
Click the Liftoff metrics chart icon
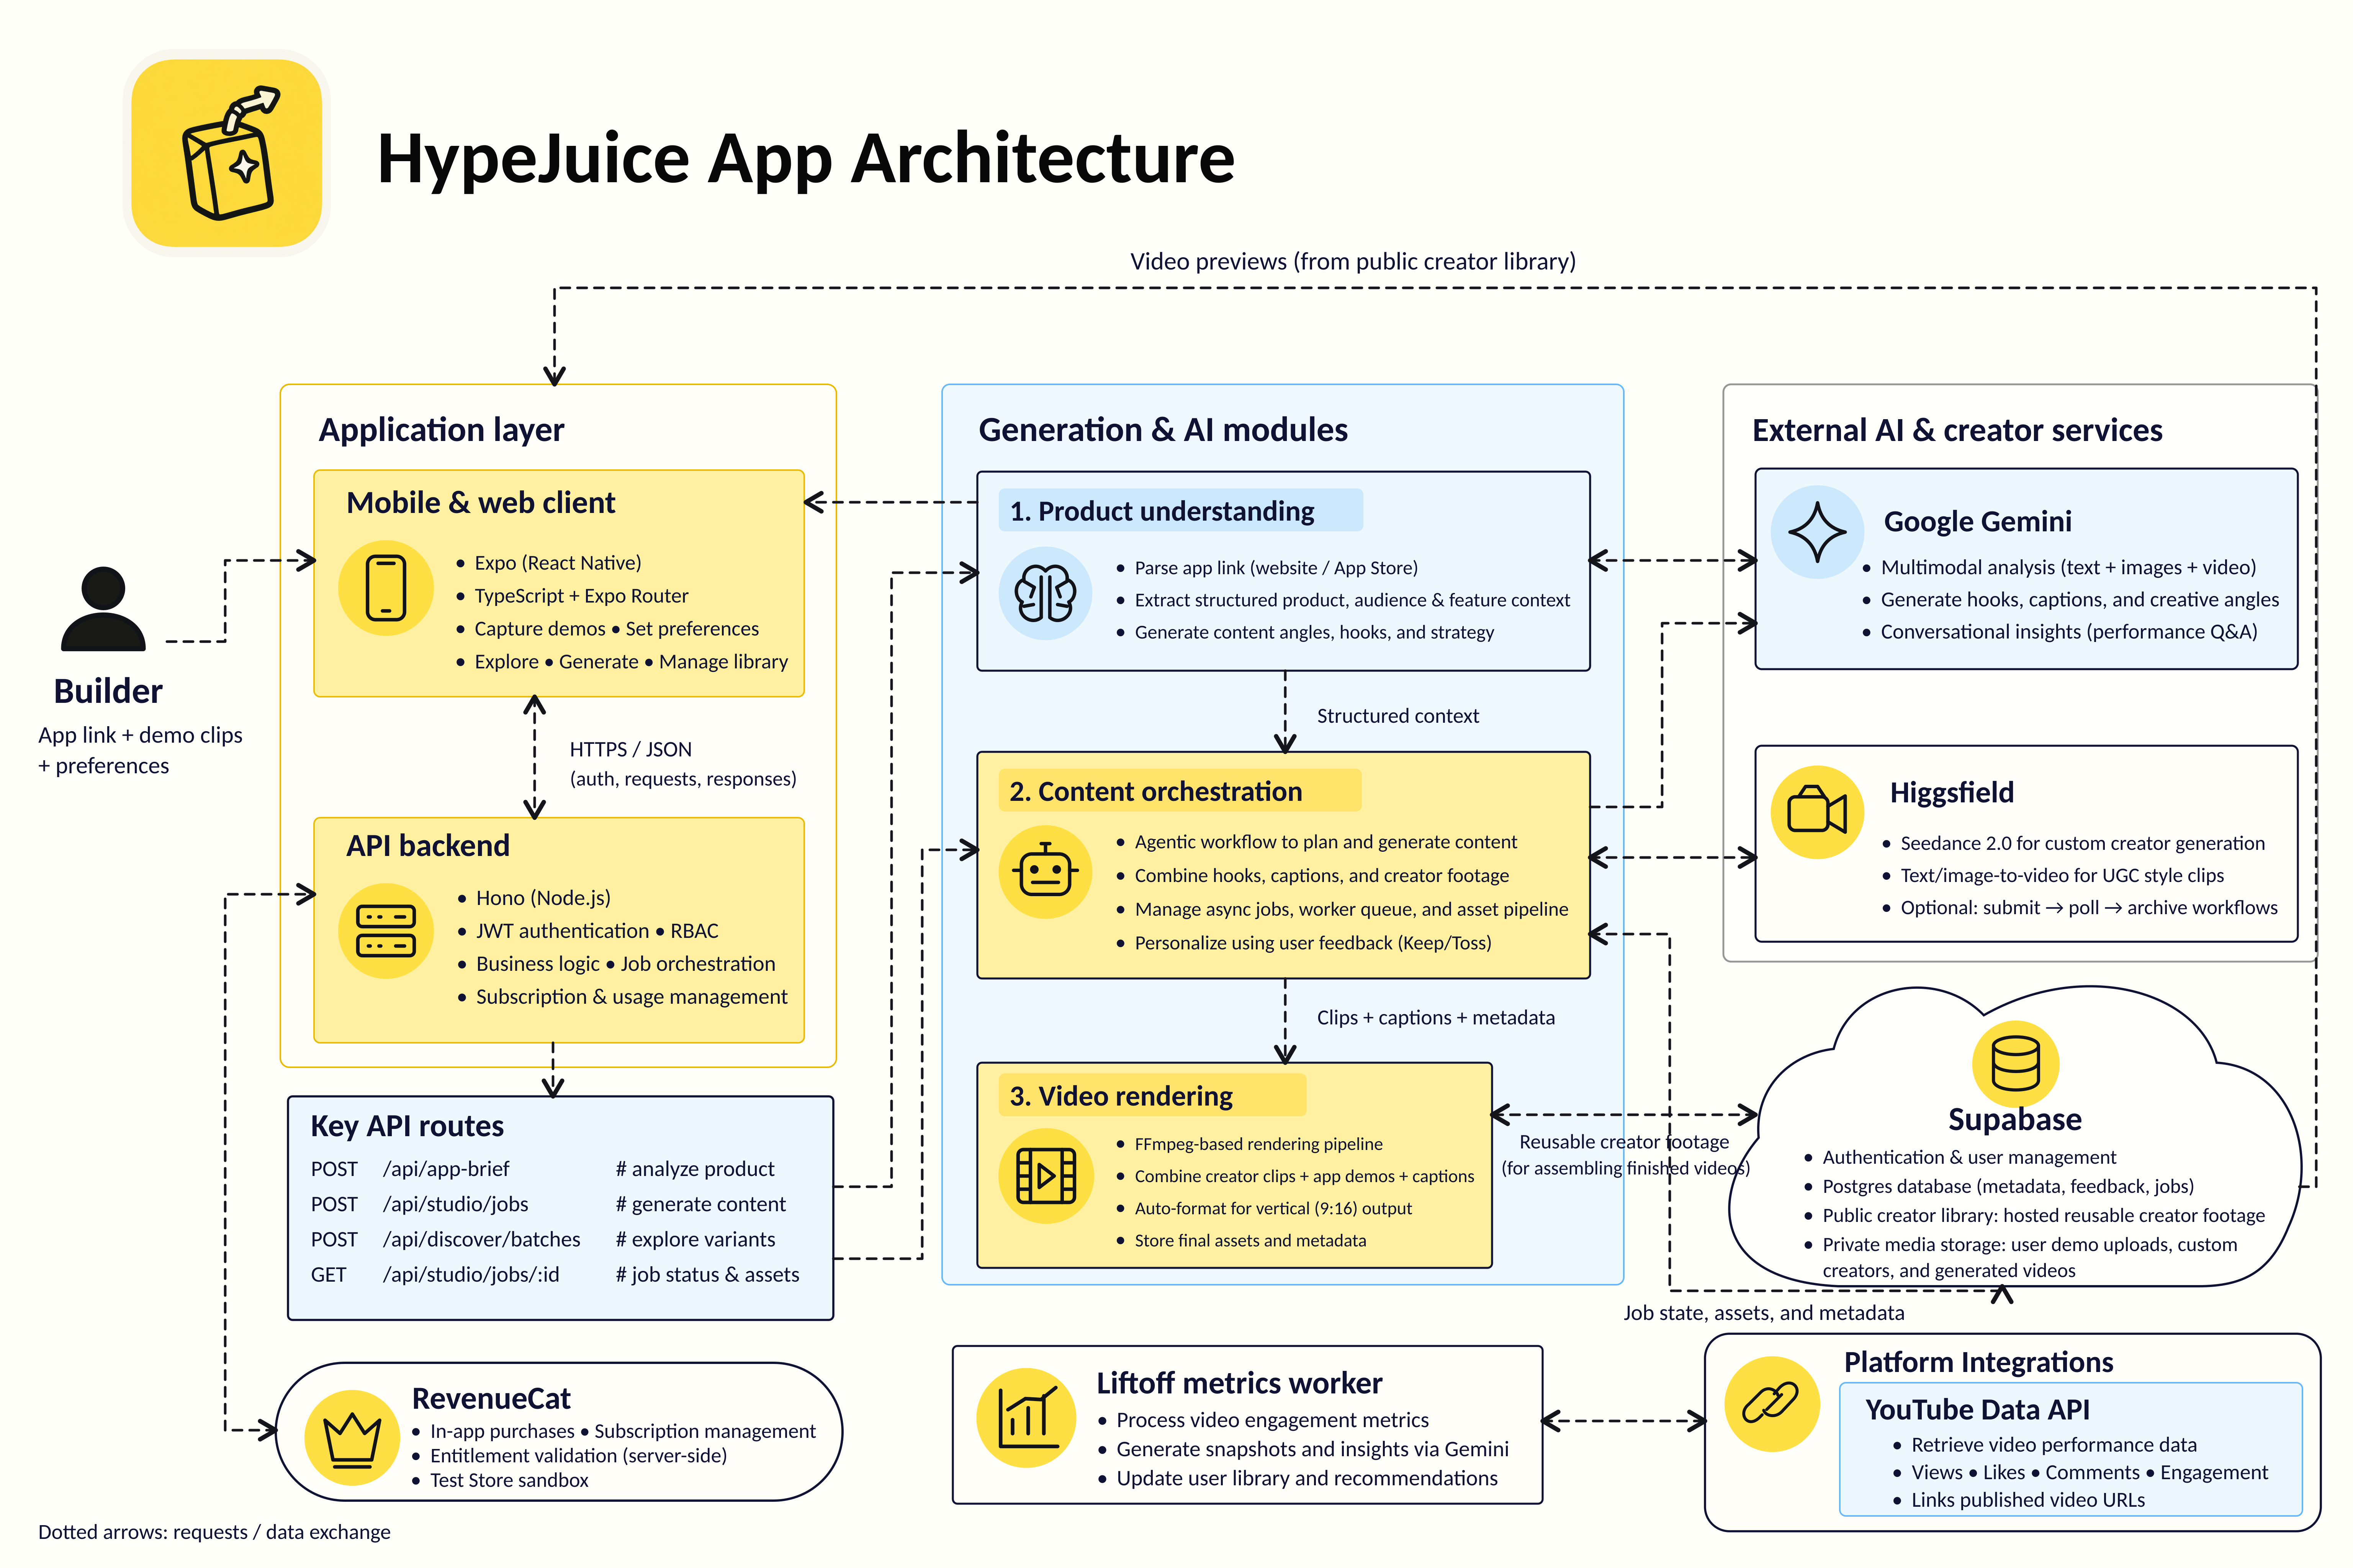(x=1026, y=1418)
